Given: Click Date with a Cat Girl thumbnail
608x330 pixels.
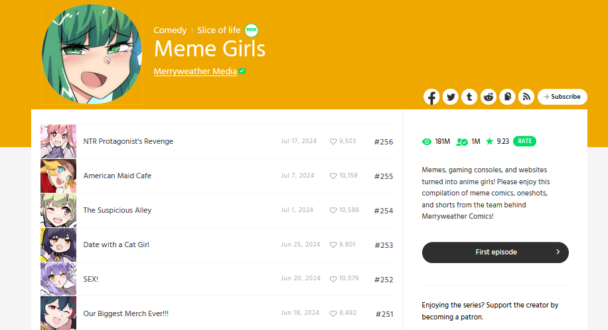Looking at the screenshot, I should (x=58, y=245).
